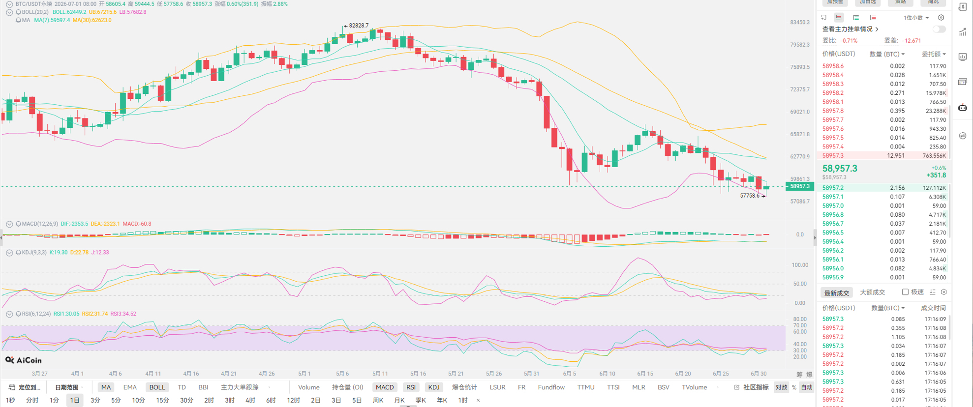
Task: Toggle the KDJ sub-indicator
Action: [x=433, y=387]
